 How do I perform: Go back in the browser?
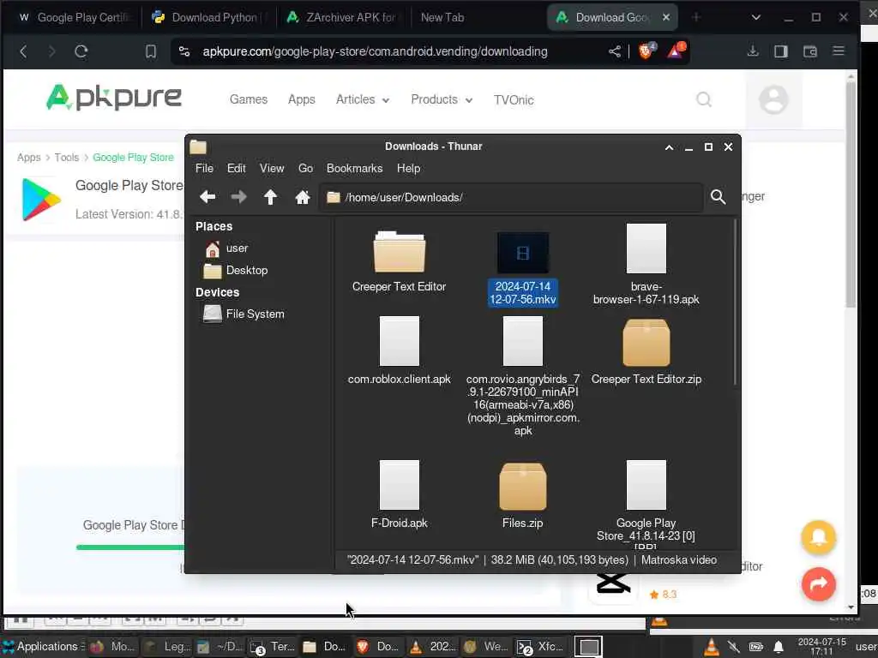coord(23,51)
